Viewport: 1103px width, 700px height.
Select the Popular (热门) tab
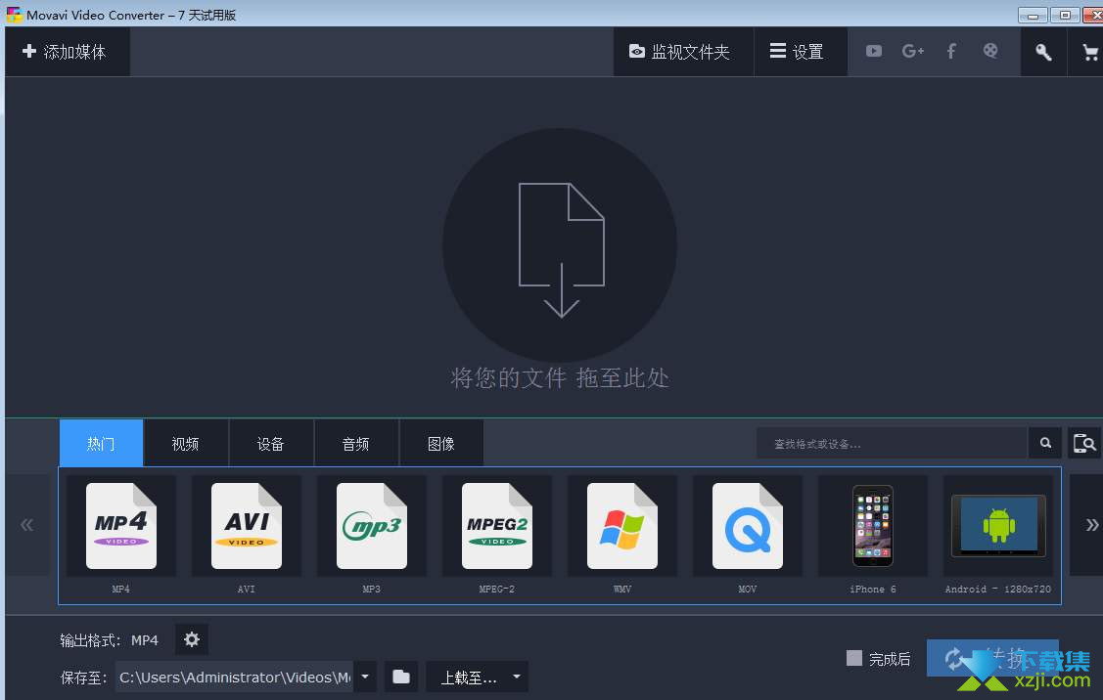pyautogui.click(x=102, y=444)
